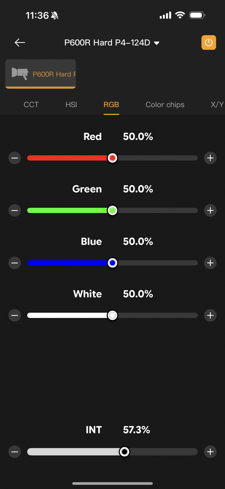Switch to the HSI tab
Screen dimensions: 225x489
coord(71,105)
